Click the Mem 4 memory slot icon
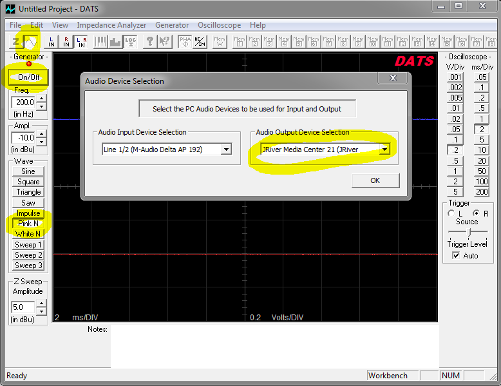 tap(284, 42)
